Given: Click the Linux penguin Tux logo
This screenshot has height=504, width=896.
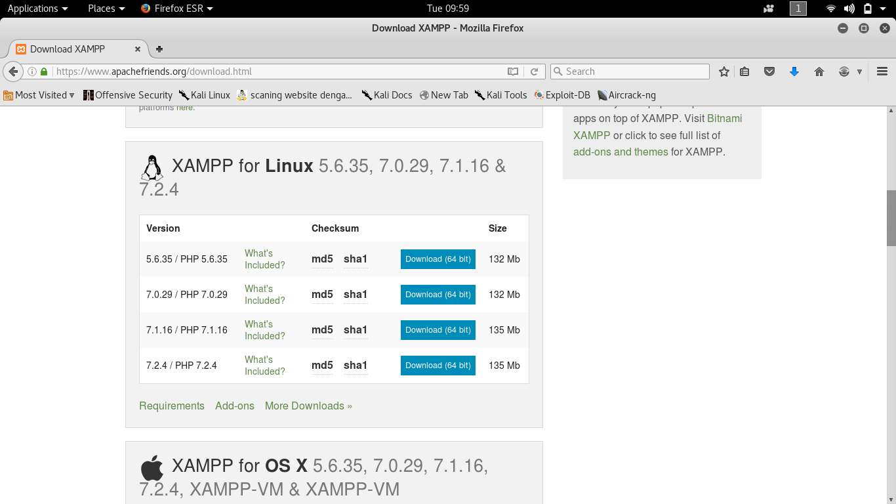Looking at the screenshot, I should tap(152, 168).
